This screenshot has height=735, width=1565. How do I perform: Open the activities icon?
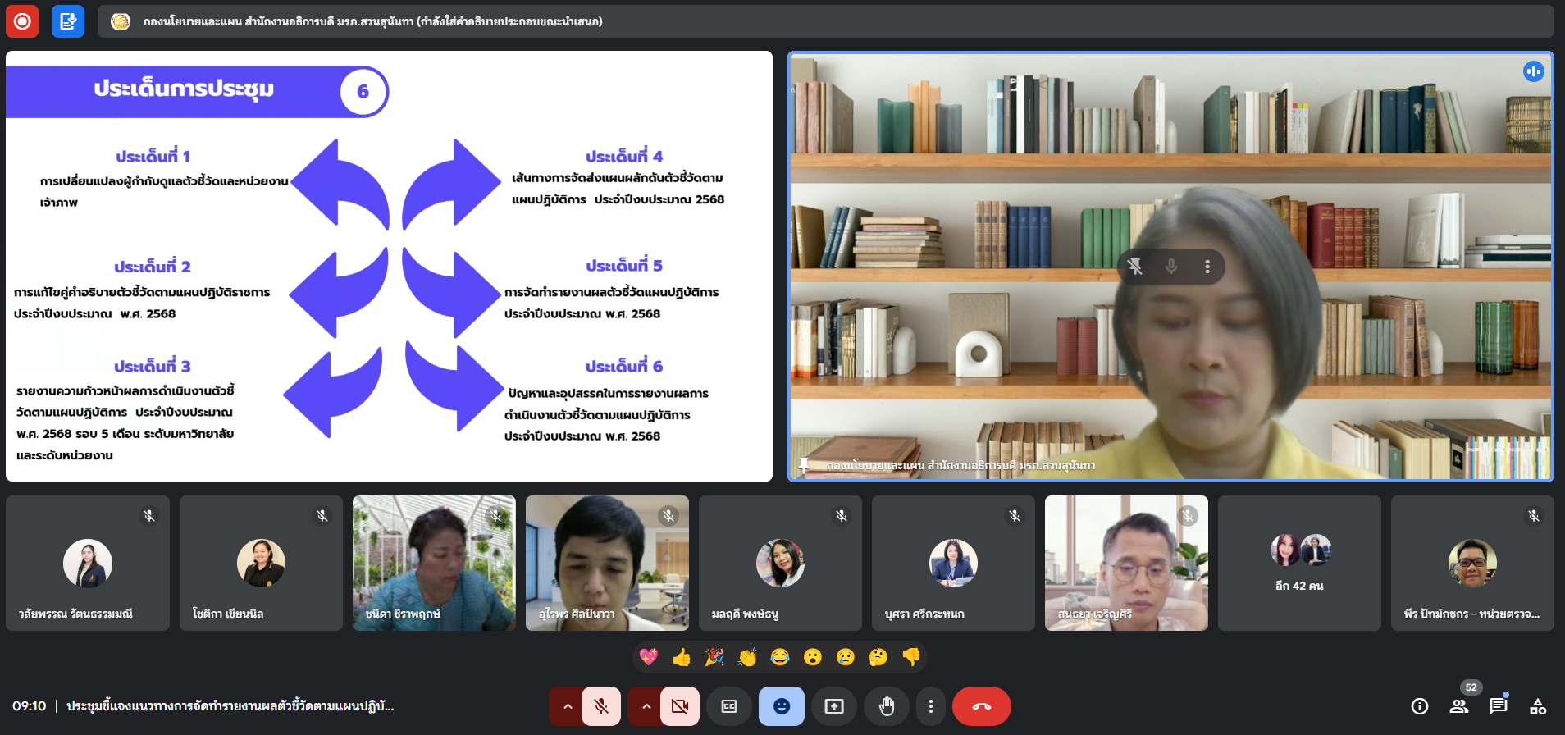[1538, 706]
